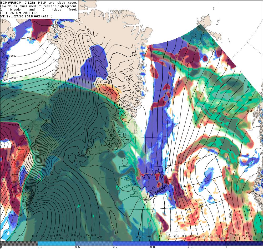263x249 pixels.
Task: Click the '(+12 h)' forecast lead text
Action: coord(47,16)
